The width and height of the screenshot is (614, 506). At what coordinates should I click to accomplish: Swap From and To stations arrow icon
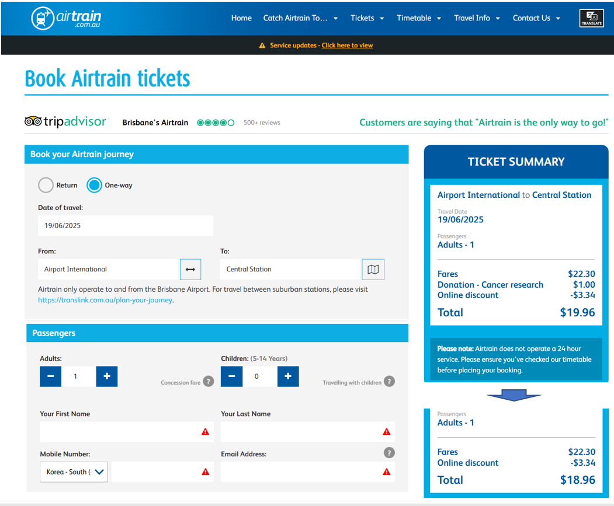pyautogui.click(x=190, y=269)
